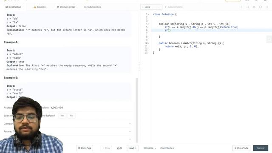Click 'class Solution {' code line
Viewport: 272px width, 153px height.
pyautogui.click(x=164, y=14)
